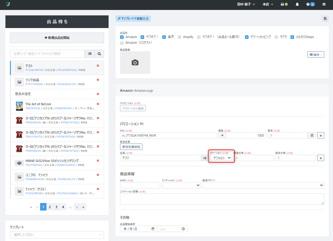
Task: Remove ユニクロ Tシャツ listing with red X
Action: click(98, 175)
